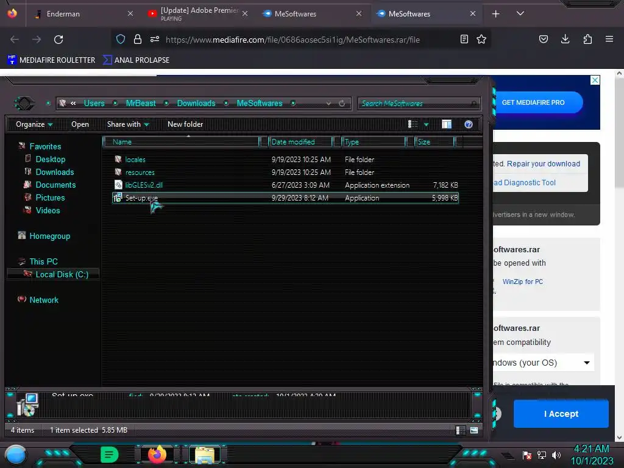The image size is (624, 468).
Task: Click the New folder button
Action: pyautogui.click(x=185, y=124)
